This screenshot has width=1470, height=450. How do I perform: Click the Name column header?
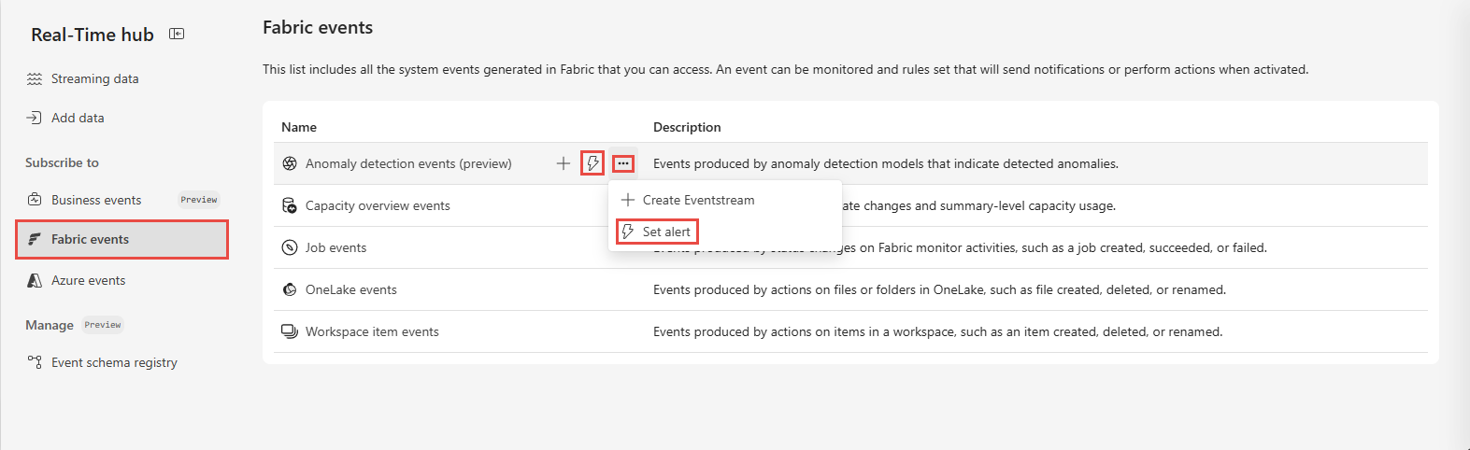[299, 127]
